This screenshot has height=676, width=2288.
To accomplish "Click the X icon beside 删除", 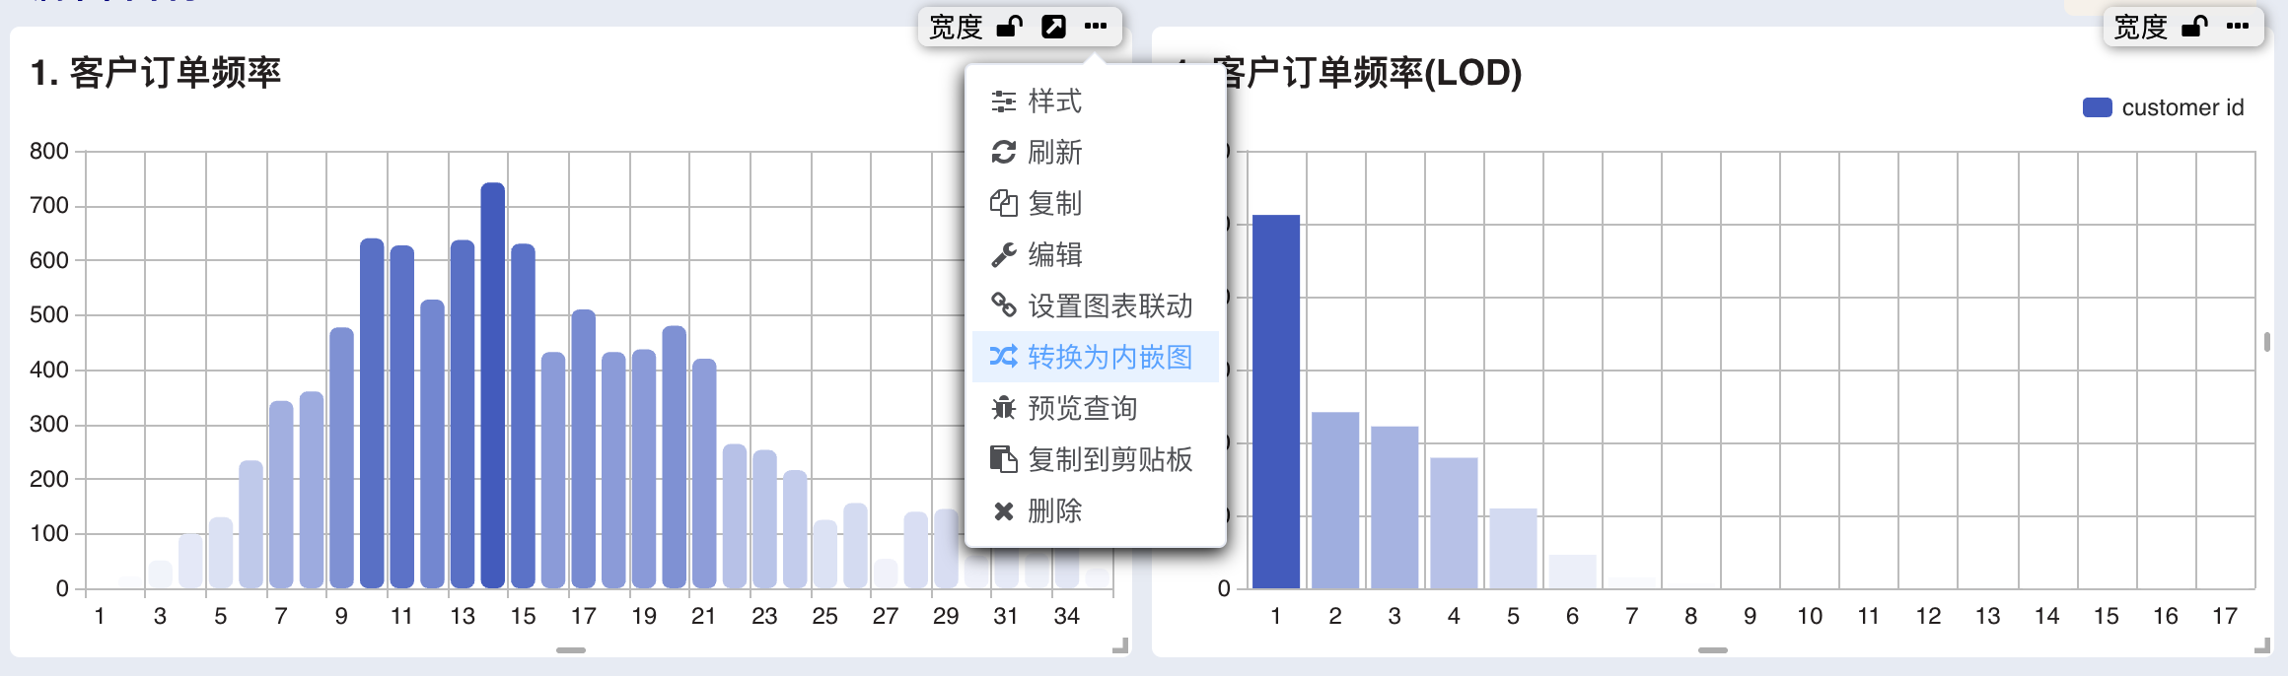I will (x=1004, y=510).
